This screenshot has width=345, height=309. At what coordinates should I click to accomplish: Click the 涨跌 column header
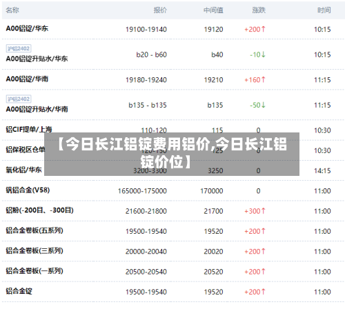259,10
